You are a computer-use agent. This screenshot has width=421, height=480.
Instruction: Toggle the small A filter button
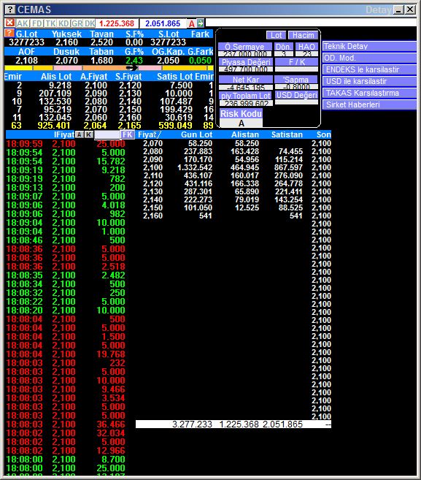[80, 134]
